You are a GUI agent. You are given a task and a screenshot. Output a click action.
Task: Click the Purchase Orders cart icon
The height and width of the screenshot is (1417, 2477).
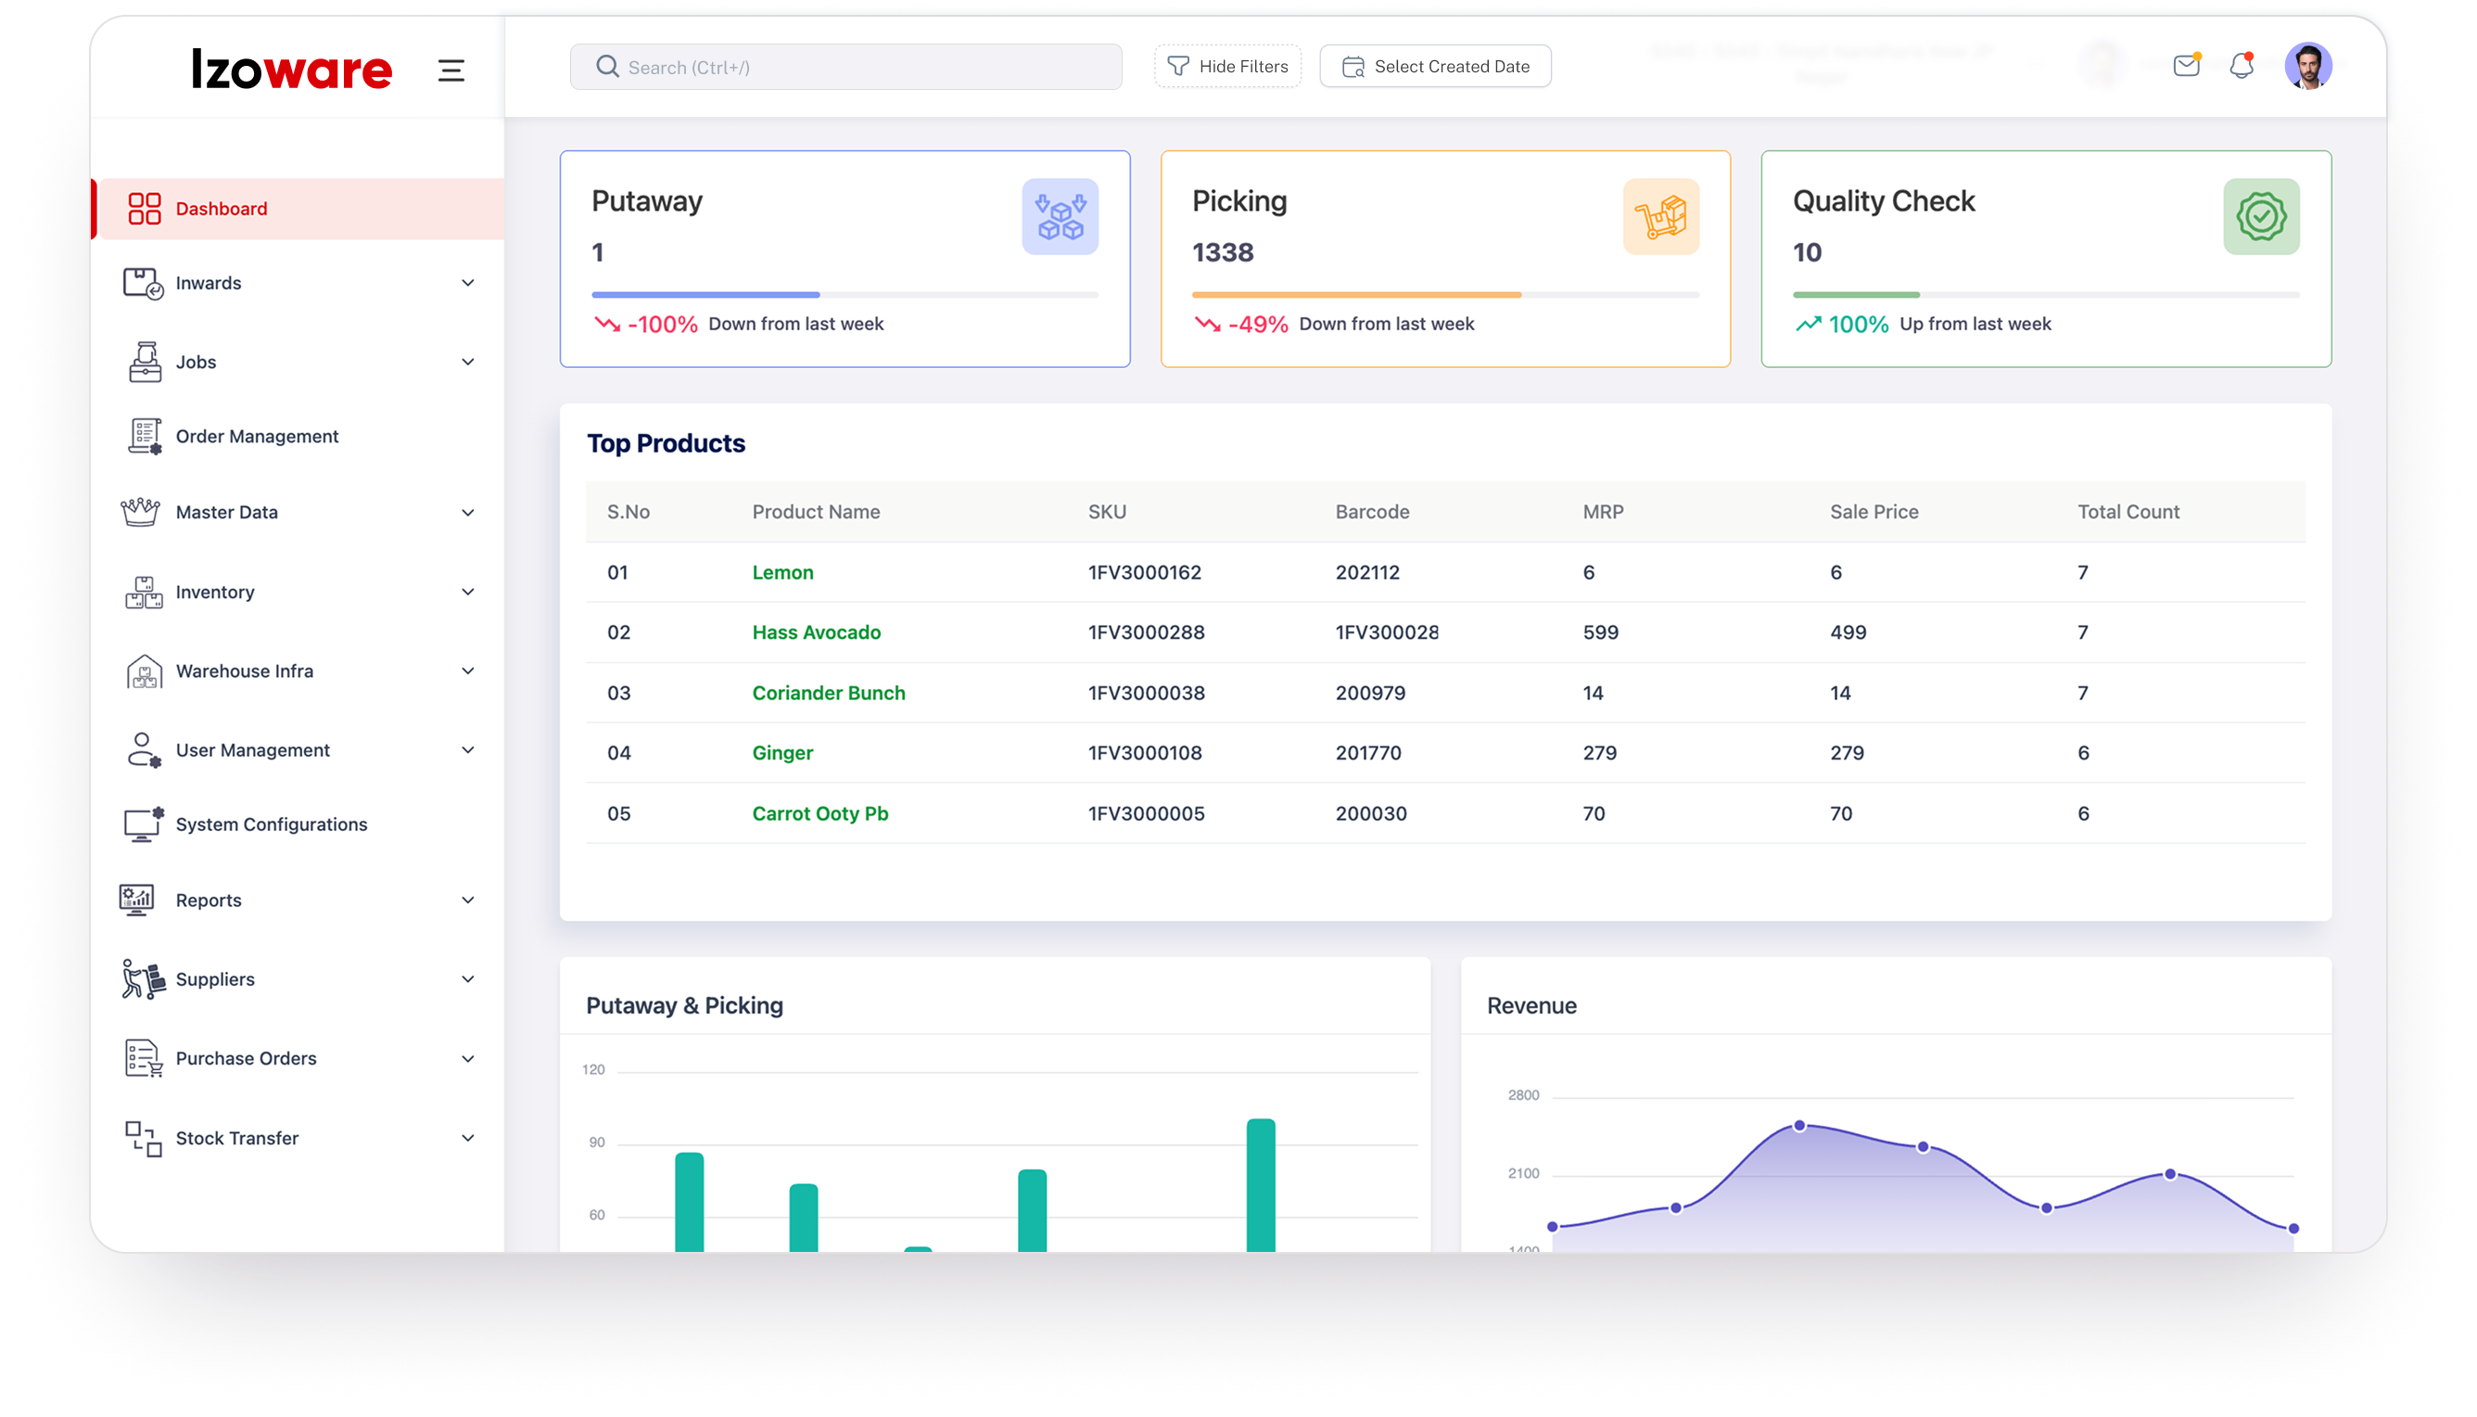click(x=143, y=1058)
